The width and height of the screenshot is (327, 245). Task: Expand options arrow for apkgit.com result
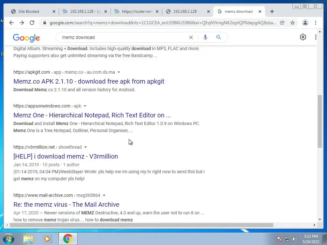(119, 72)
